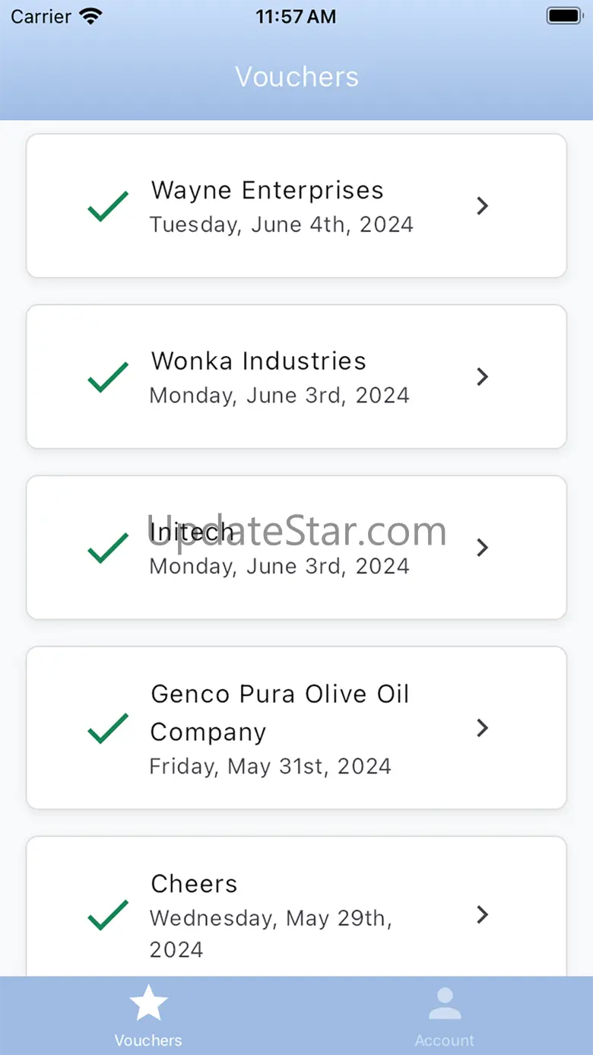Tap the battery indicator icon
This screenshot has height=1055, width=593.
563,16
